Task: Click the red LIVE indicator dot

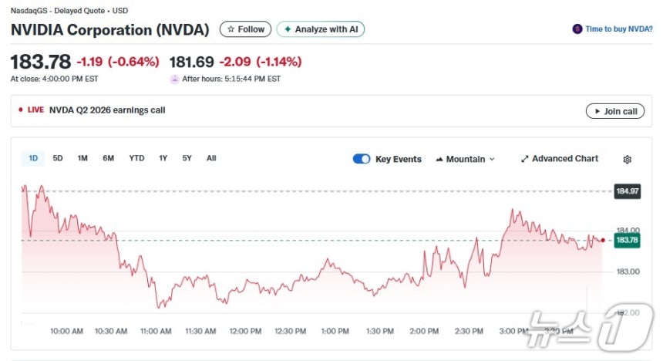Action: point(21,110)
